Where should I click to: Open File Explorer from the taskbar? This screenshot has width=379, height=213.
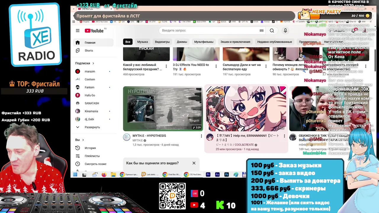tap(113, 175)
